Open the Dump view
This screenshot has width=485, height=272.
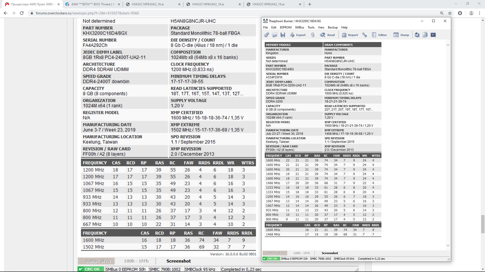click(x=401, y=35)
